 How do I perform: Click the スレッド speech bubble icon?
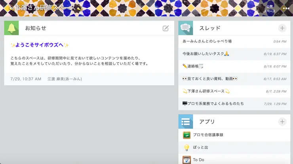pos(186,28)
